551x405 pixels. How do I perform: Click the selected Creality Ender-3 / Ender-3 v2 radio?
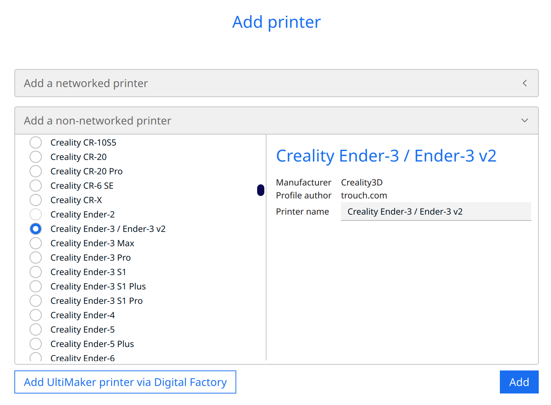pyautogui.click(x=36, y=229)
